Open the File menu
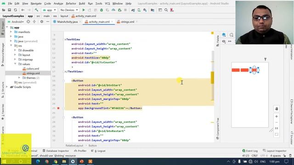This screenshot has height=165, width=294. [10, 4]
